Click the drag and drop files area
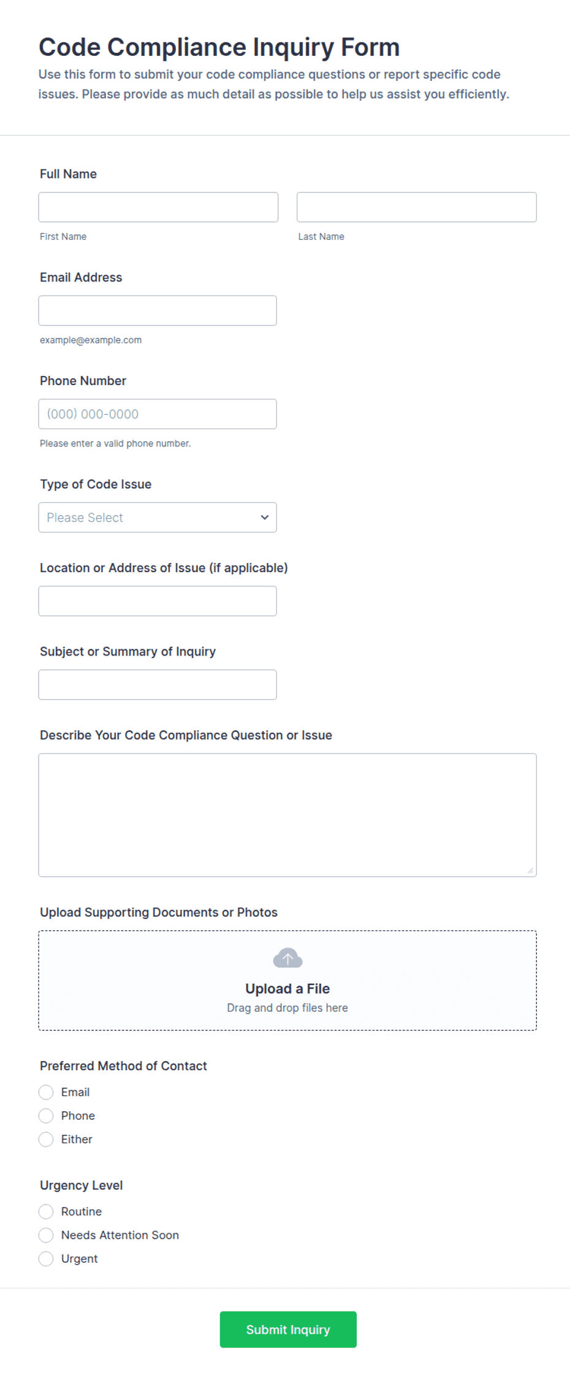The image size is (570, 1378). [x=287, y=981]
